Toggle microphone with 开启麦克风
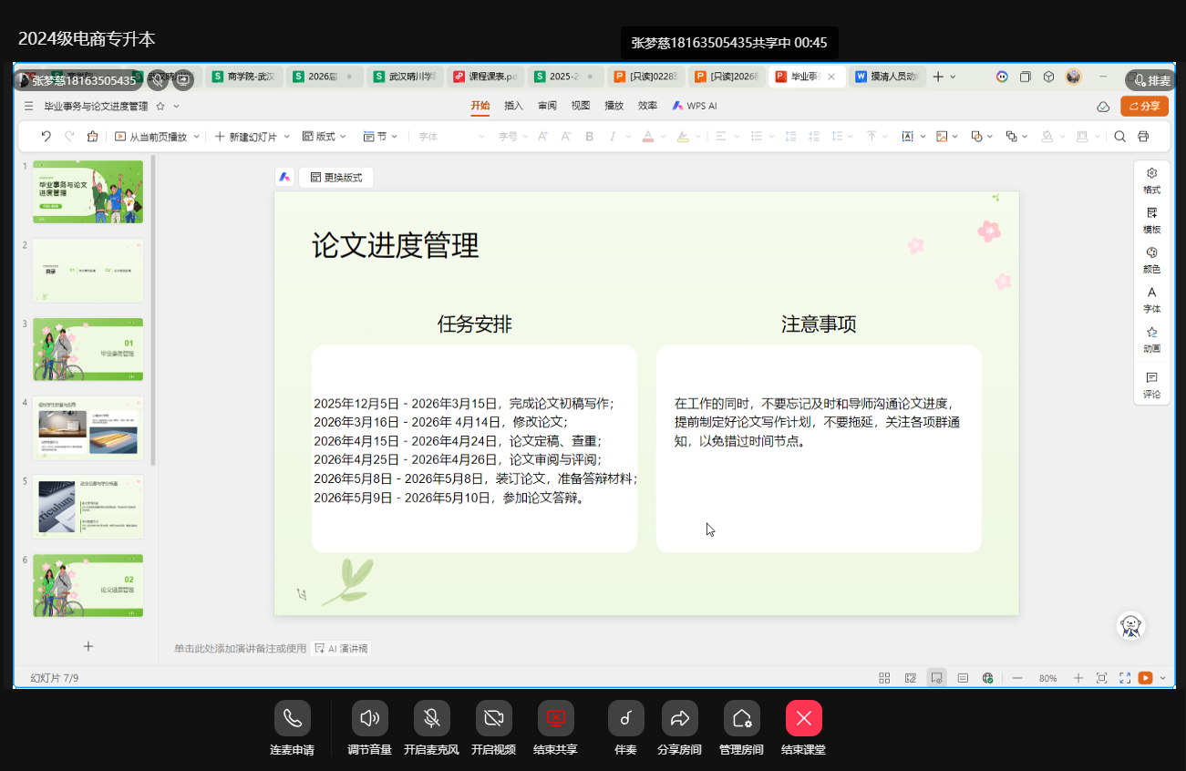Image resolution: width=1186 pixels, height=771 pixels. pyautogui.click(x=431, y=718)
